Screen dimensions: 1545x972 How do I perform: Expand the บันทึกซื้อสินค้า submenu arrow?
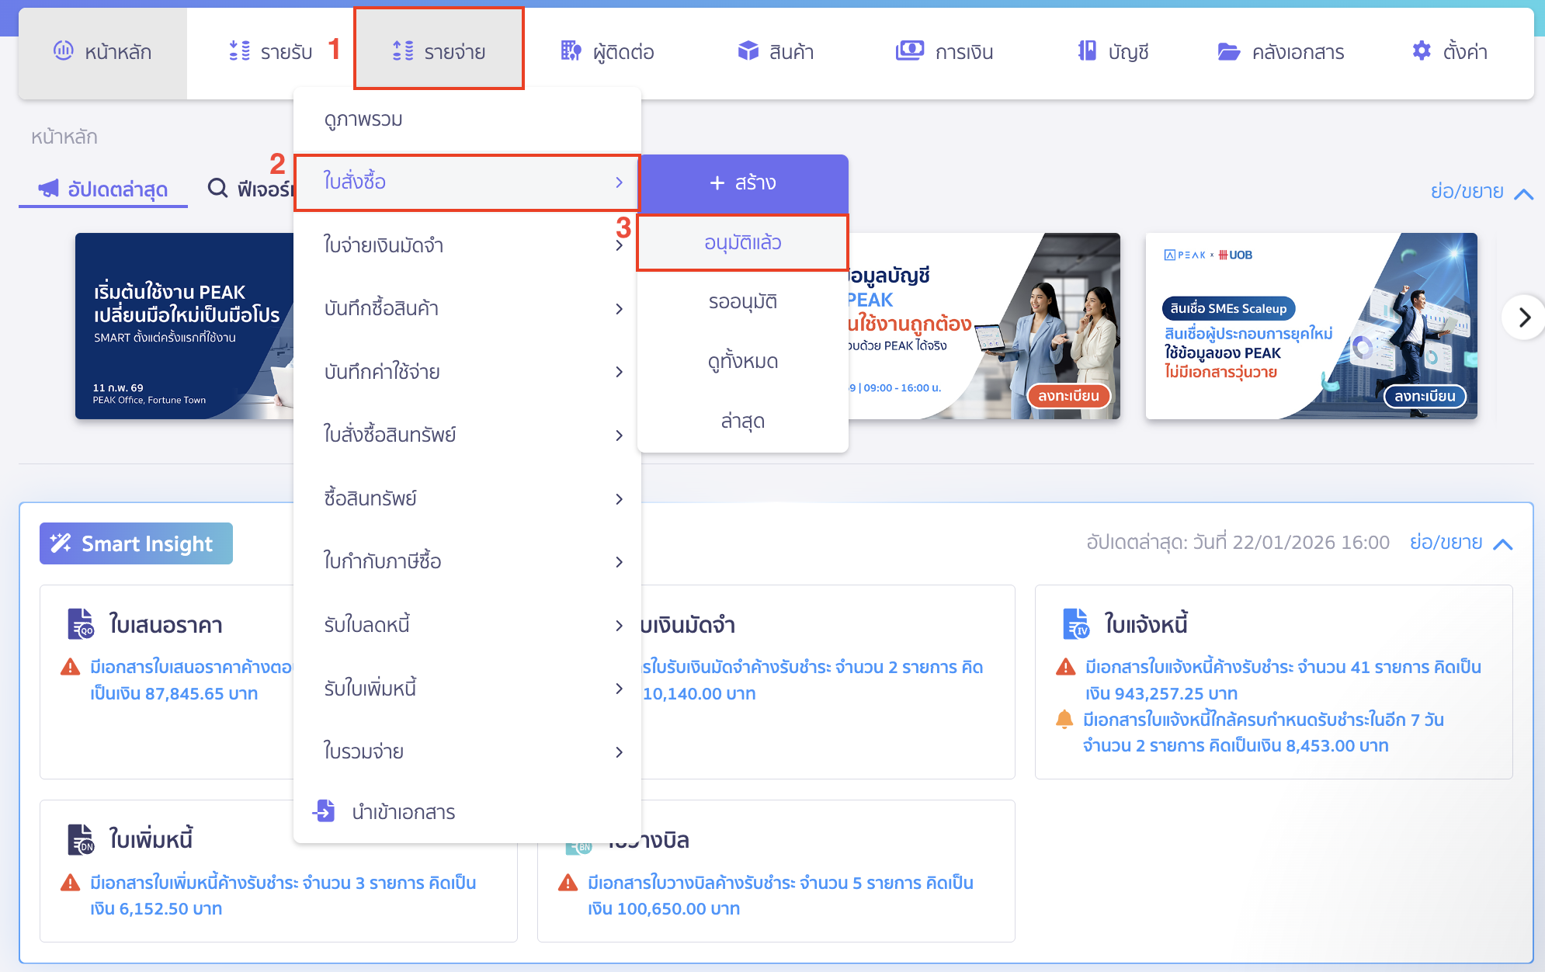click(620, 308)
